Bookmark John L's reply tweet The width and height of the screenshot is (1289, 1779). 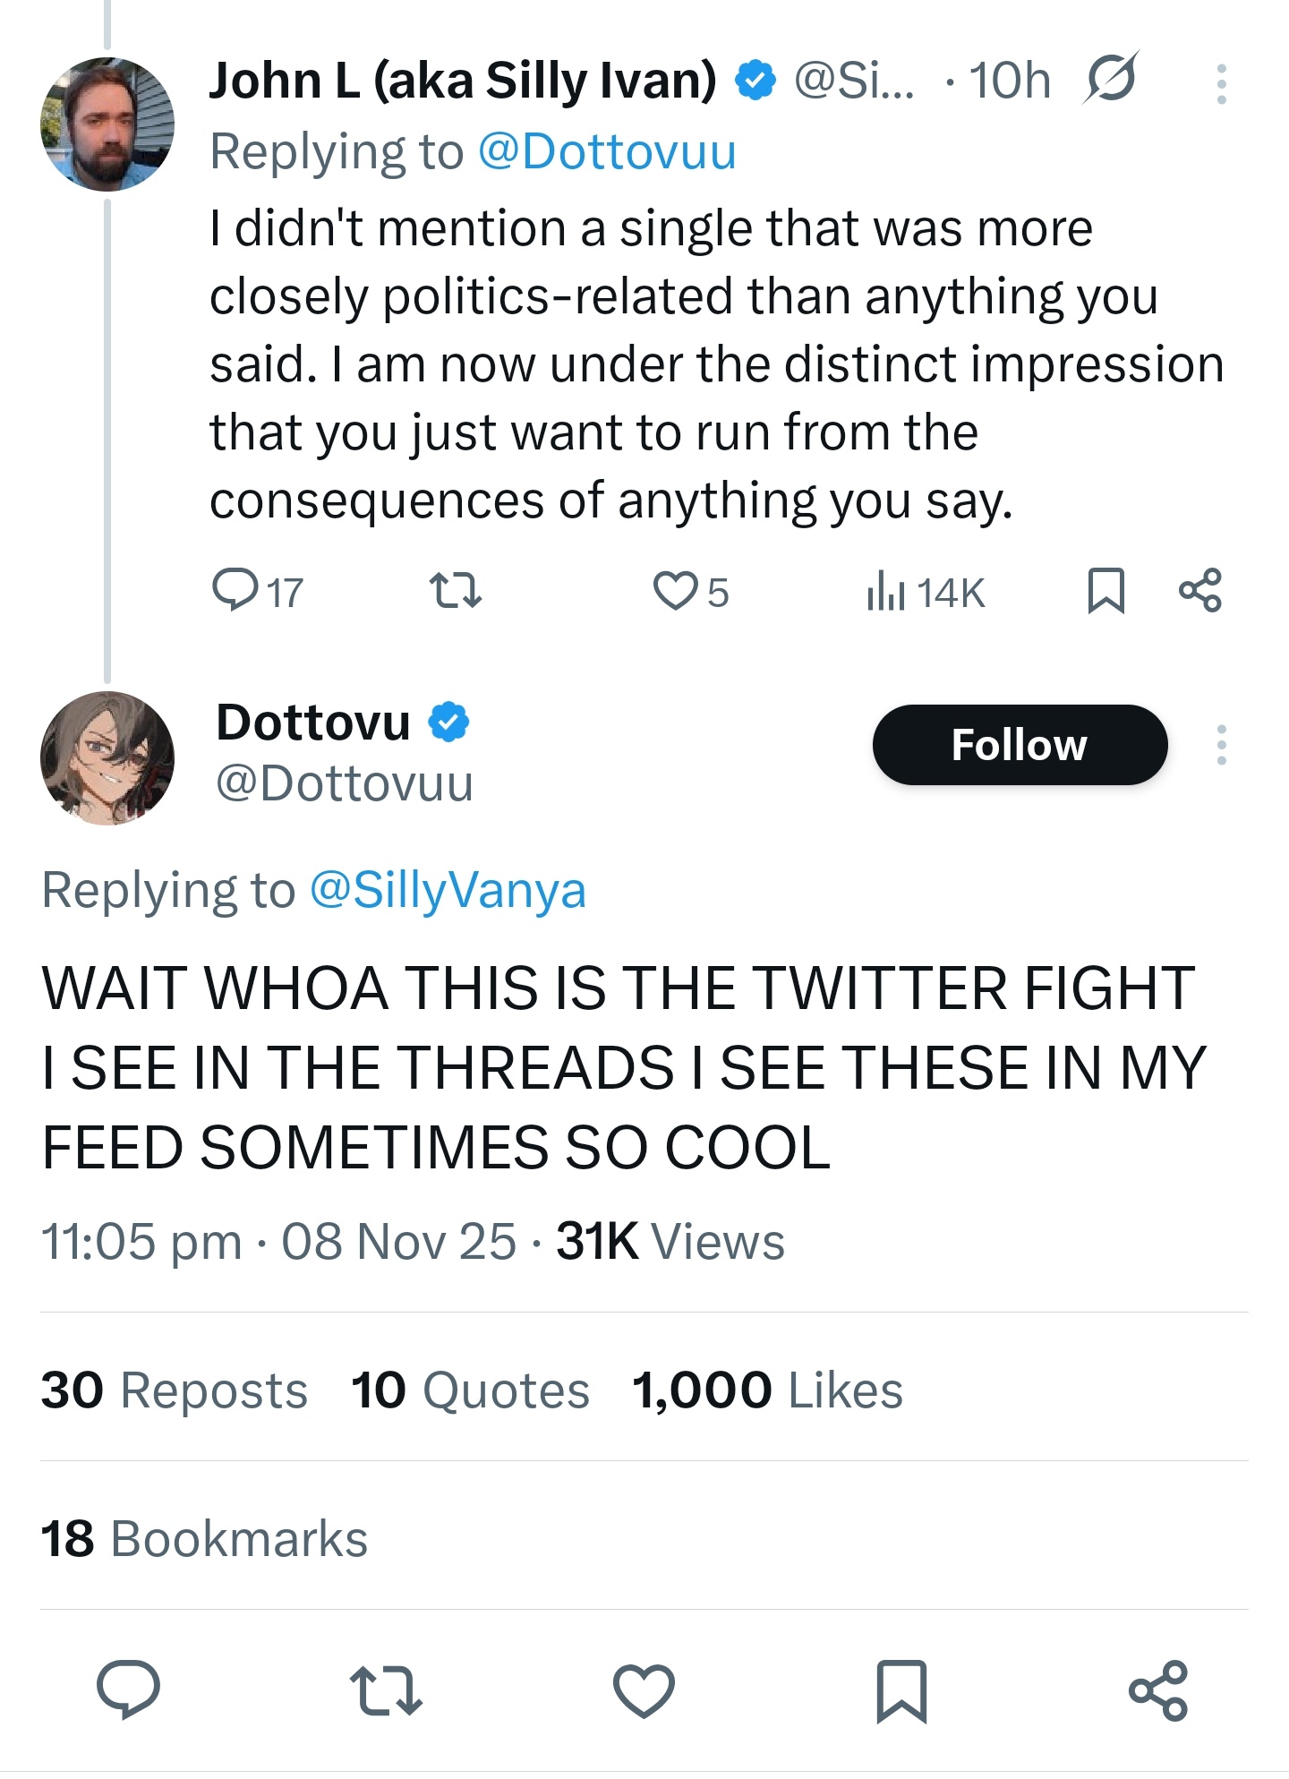click(1105, 591)
